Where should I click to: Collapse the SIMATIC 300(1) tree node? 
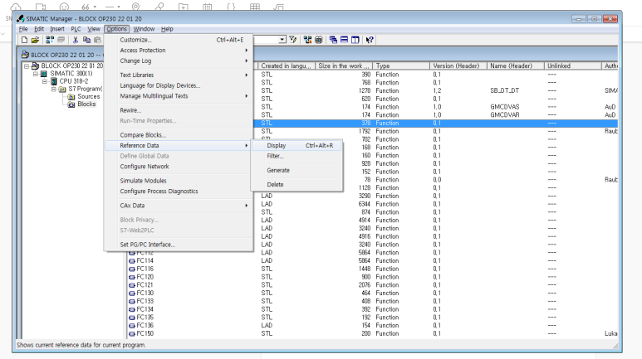[x=36, y=74]
